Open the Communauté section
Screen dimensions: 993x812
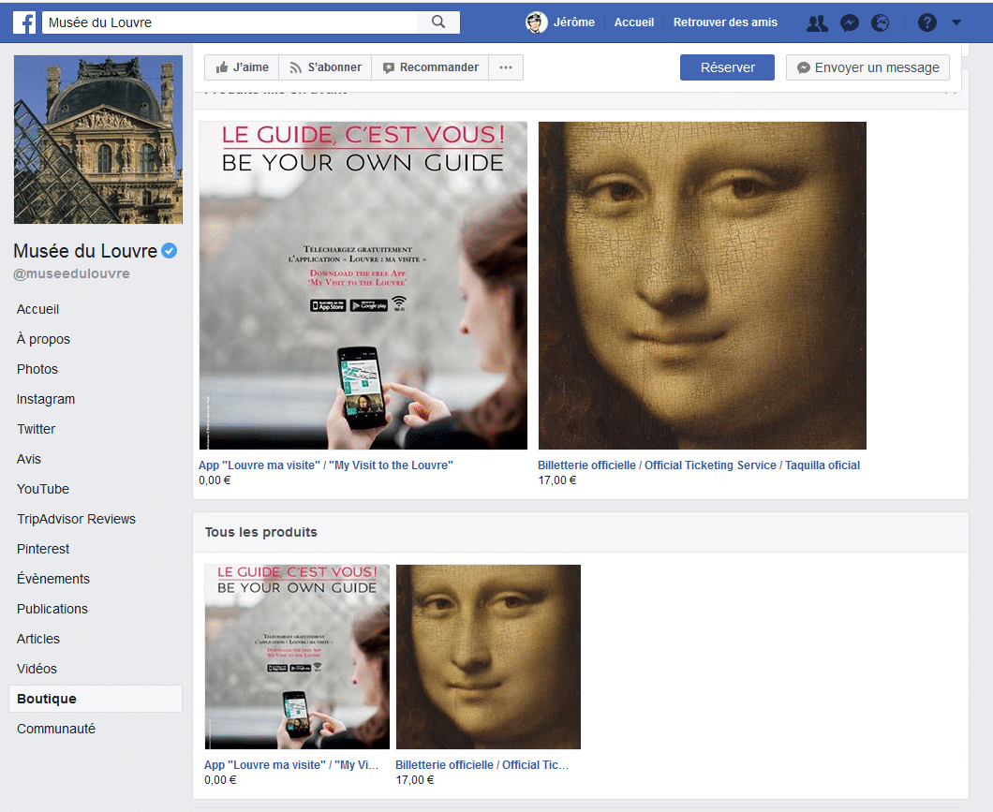coord(56,729)
